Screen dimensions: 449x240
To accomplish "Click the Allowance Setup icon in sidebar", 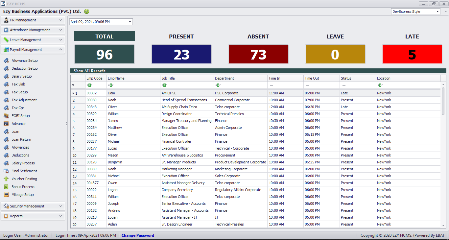I will [6, 60].
